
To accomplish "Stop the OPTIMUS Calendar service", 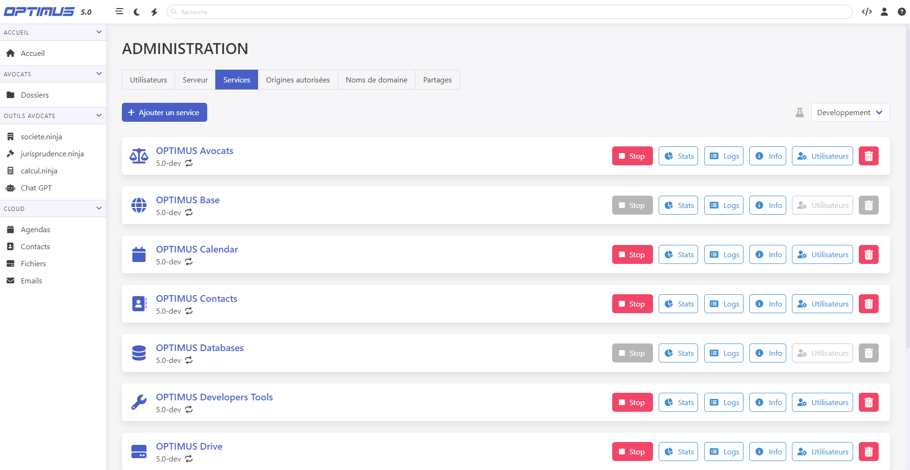I will click(632, 254).
